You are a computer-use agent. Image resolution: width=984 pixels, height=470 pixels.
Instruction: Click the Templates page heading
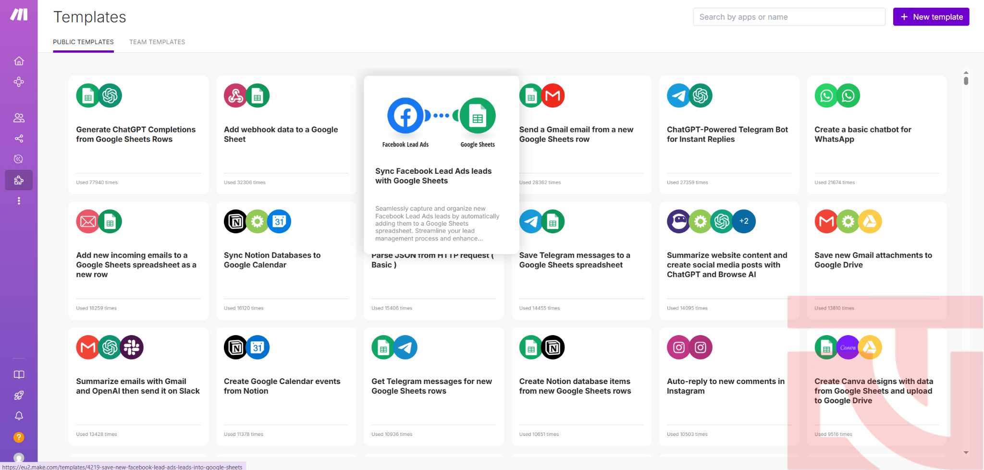pos(90,17)
